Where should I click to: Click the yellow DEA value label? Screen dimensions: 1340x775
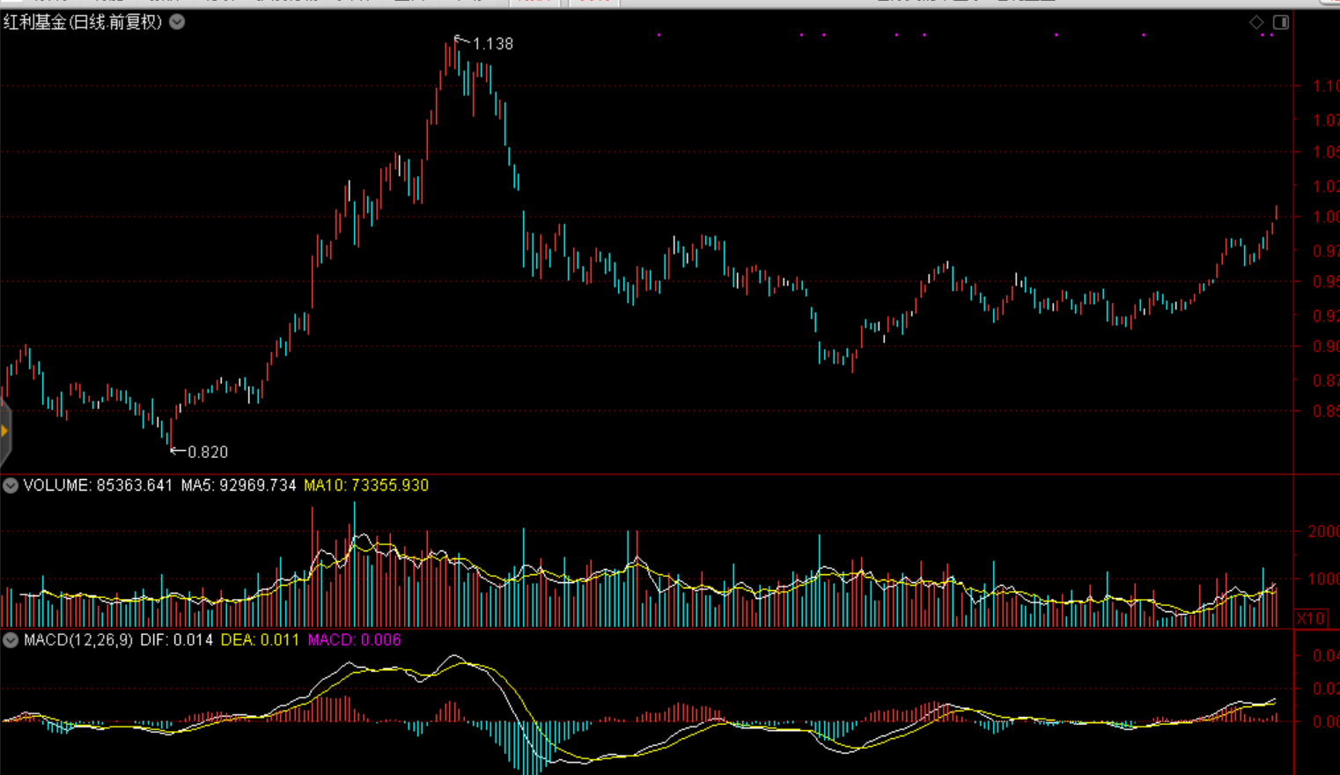pos(260,640)
